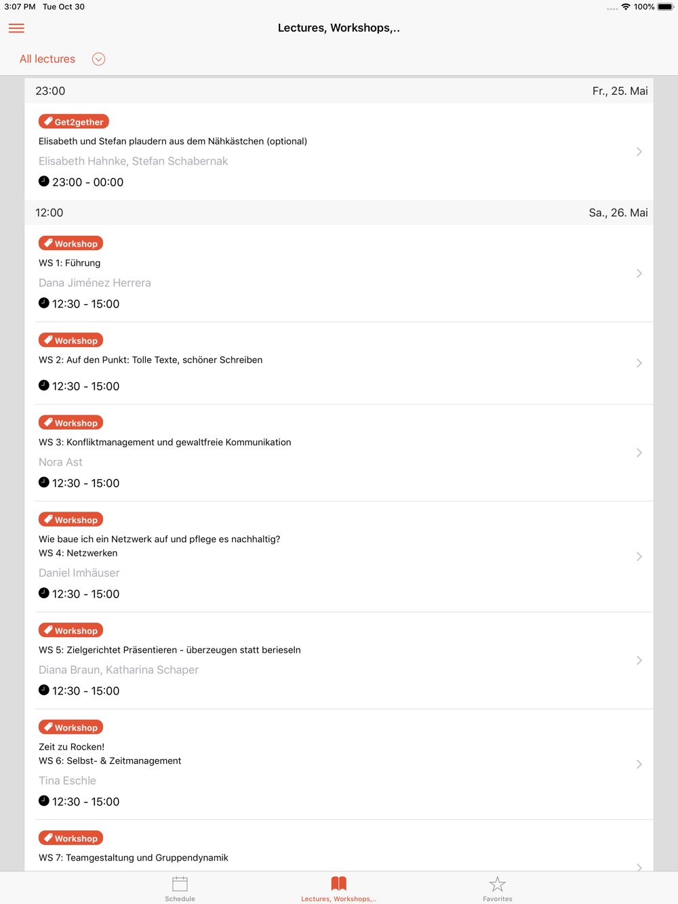Tap the Sa., 26. Mai date header
This screenshot has width=678, height=904.
coord(618,213)
